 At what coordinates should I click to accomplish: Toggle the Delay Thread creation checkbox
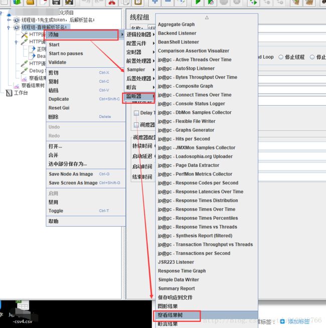(136, 113)
